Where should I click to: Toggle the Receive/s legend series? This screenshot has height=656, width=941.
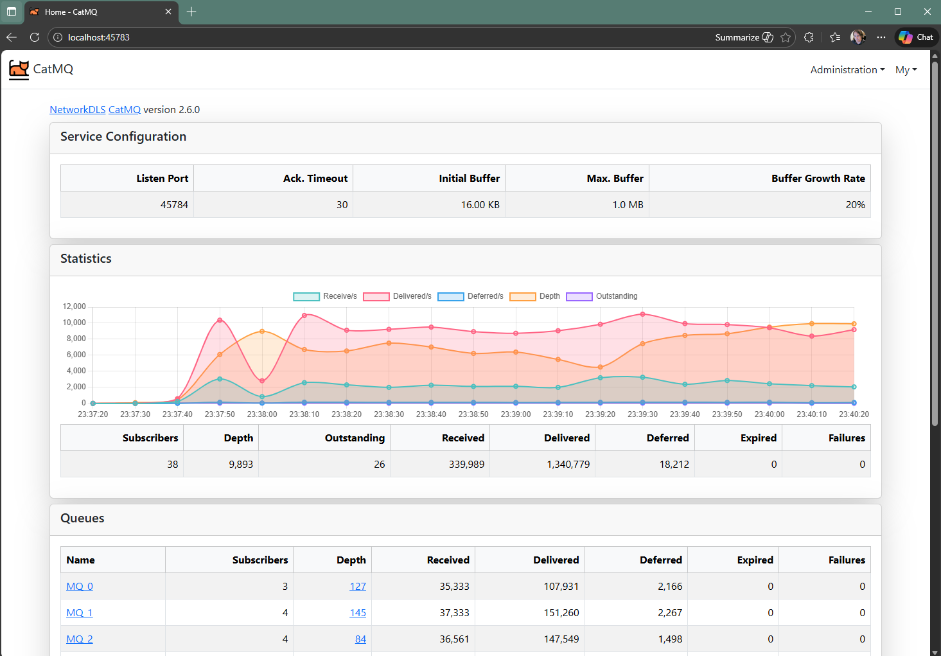coord(325,296)
